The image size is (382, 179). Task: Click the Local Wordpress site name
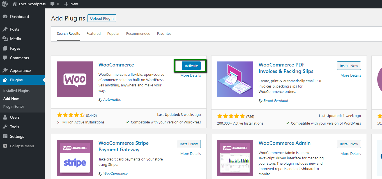(32, 4)
